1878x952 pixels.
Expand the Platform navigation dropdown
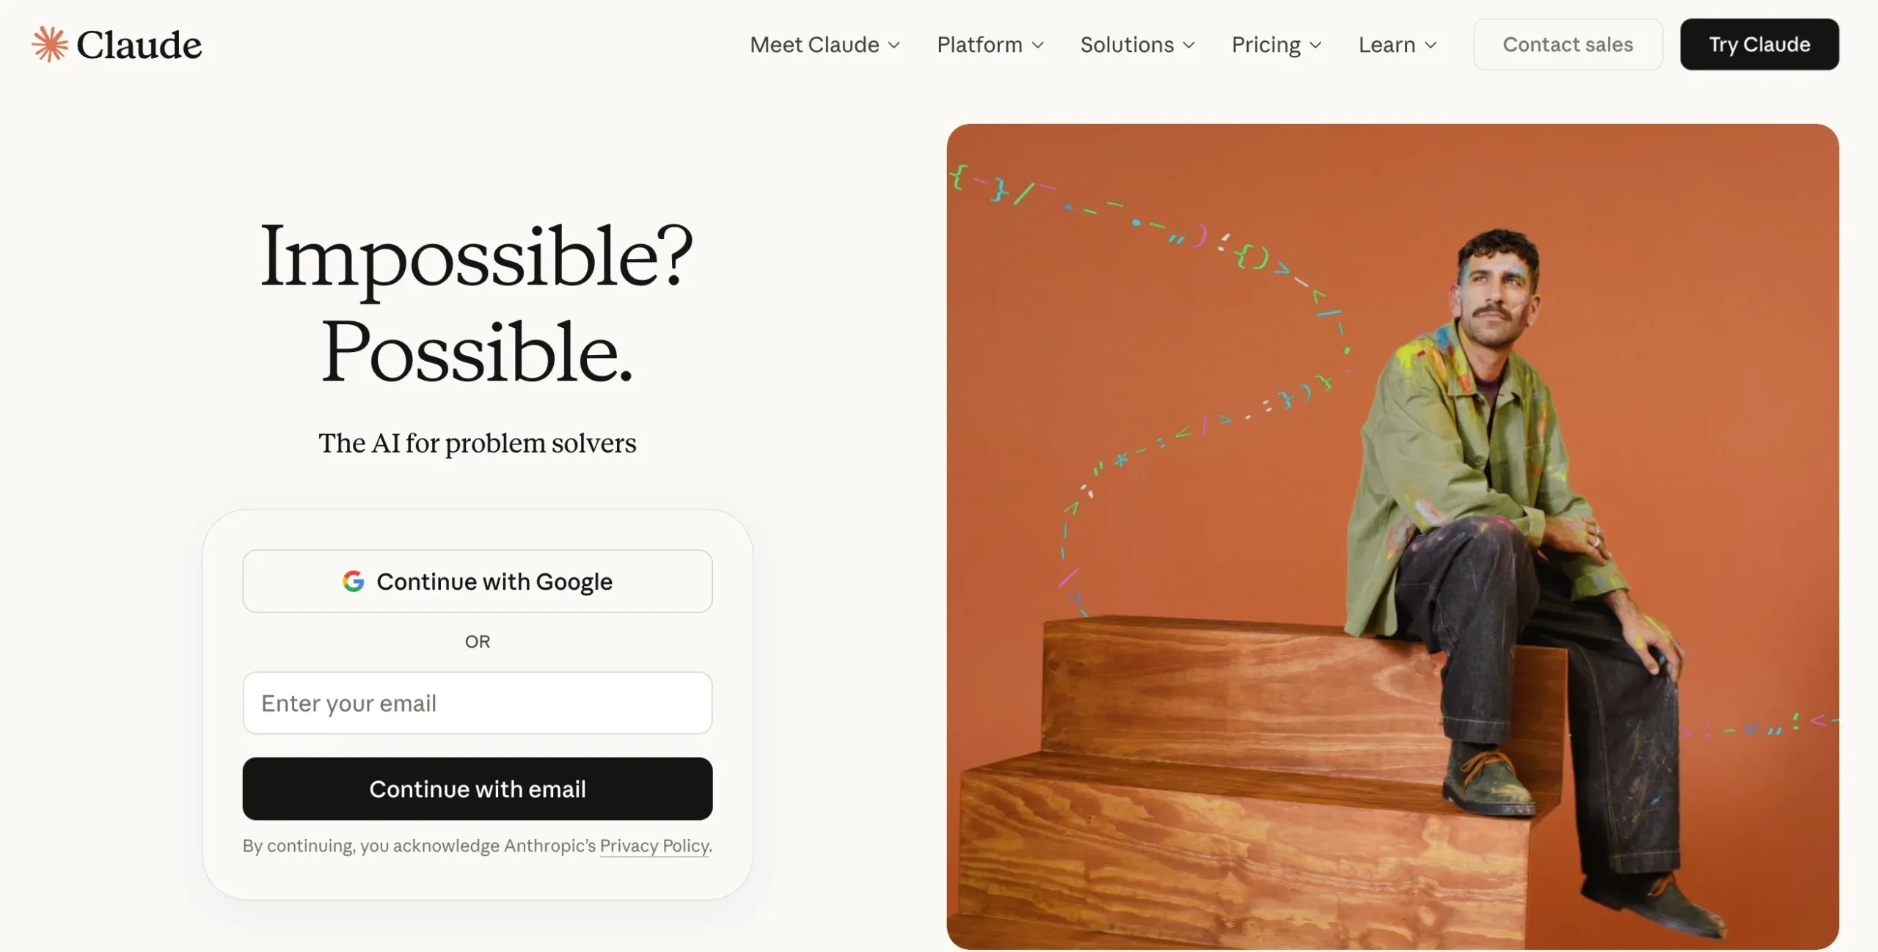tap(1037, 45)
